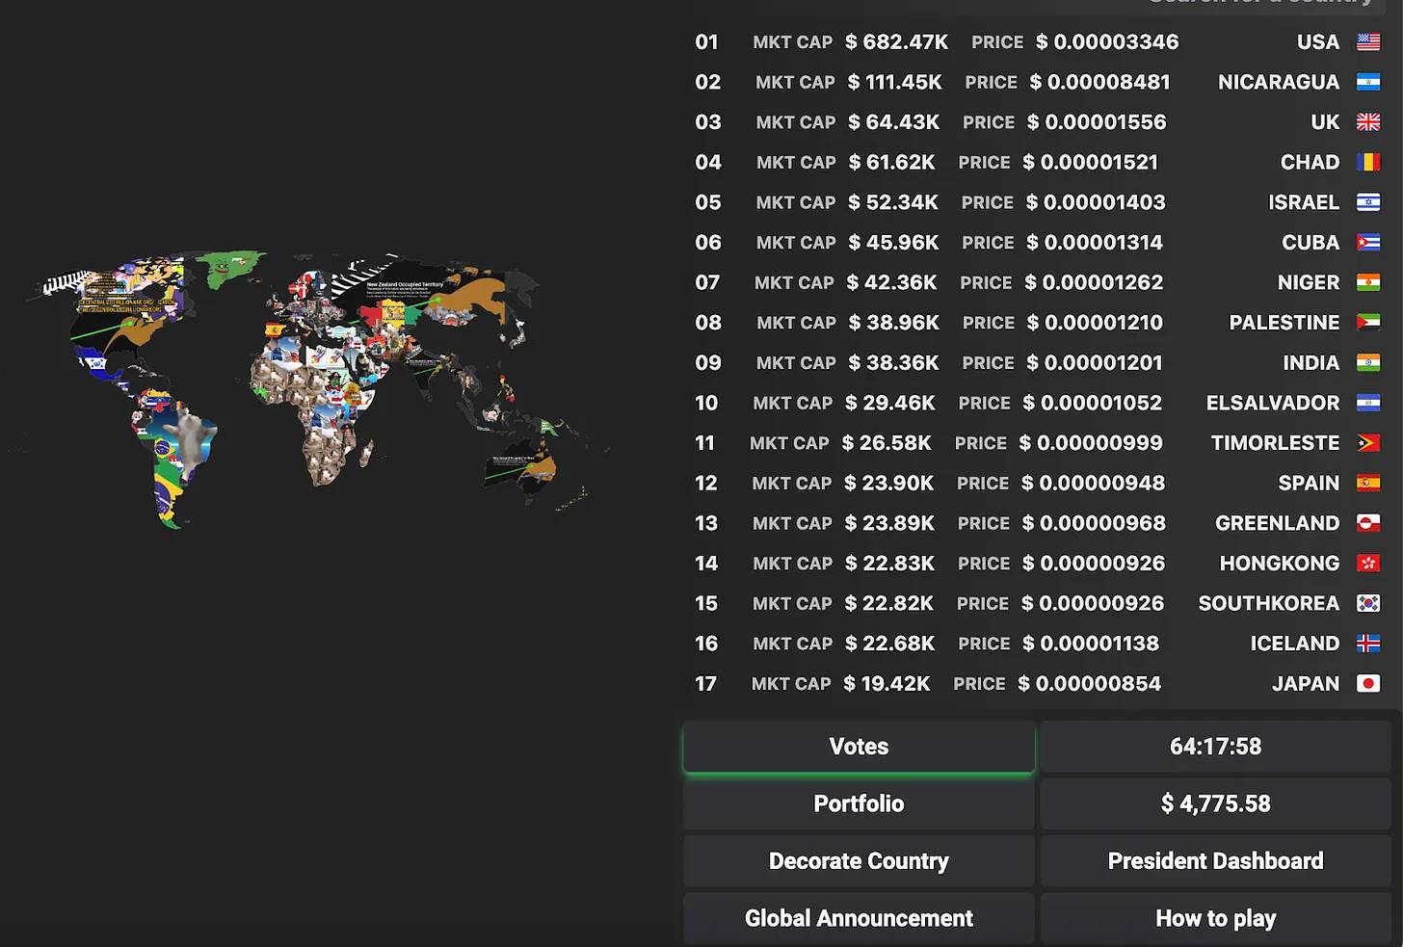The width and height of the screenshot is (1403, 947).
Task: Open the President Dashboard
Action: [1215, 861]
